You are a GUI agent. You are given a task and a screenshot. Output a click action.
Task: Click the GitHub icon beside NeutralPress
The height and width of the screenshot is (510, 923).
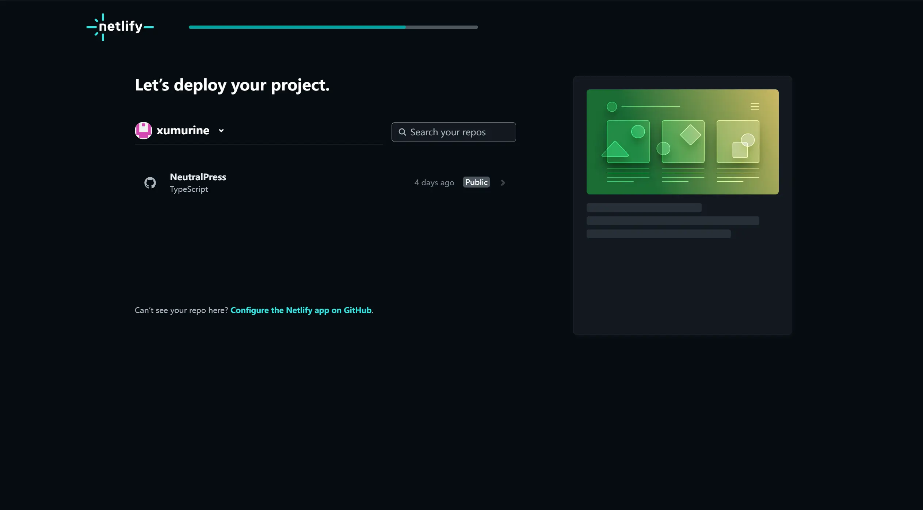150,183
